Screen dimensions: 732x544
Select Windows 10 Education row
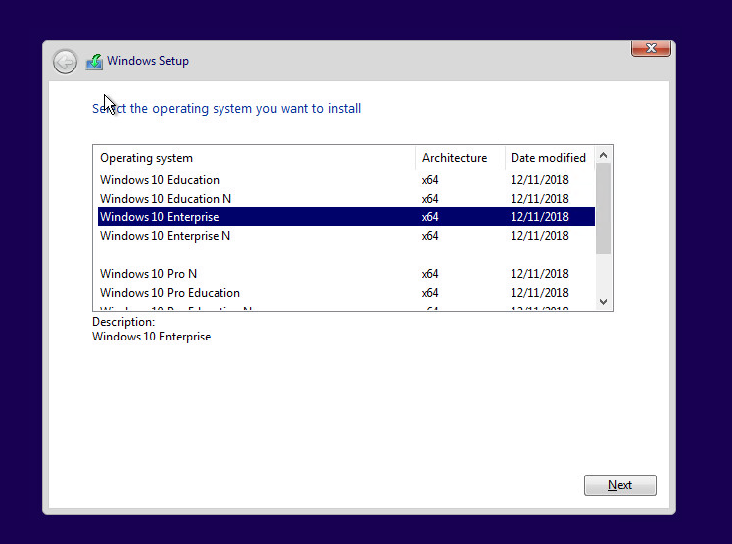click(347, 180)
